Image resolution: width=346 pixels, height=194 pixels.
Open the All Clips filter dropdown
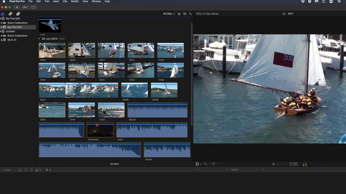pyautogui.click(x=169, y=13)
